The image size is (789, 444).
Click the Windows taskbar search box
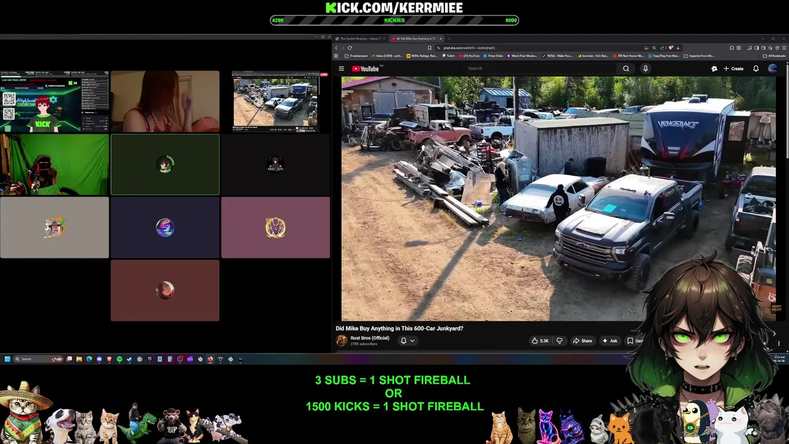(38, 359)
